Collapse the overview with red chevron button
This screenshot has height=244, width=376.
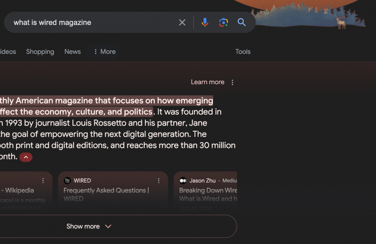point(26,157)
